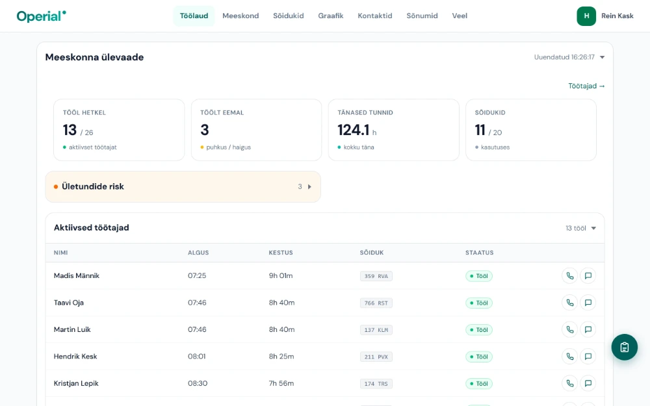Open Rein Kask user avatar
The image size is (650, 406).
[x=586, y=16]
